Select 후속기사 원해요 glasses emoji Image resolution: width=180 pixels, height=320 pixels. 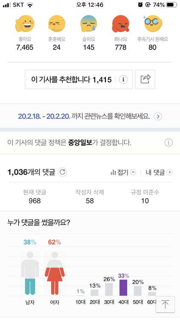coord(153,24)
